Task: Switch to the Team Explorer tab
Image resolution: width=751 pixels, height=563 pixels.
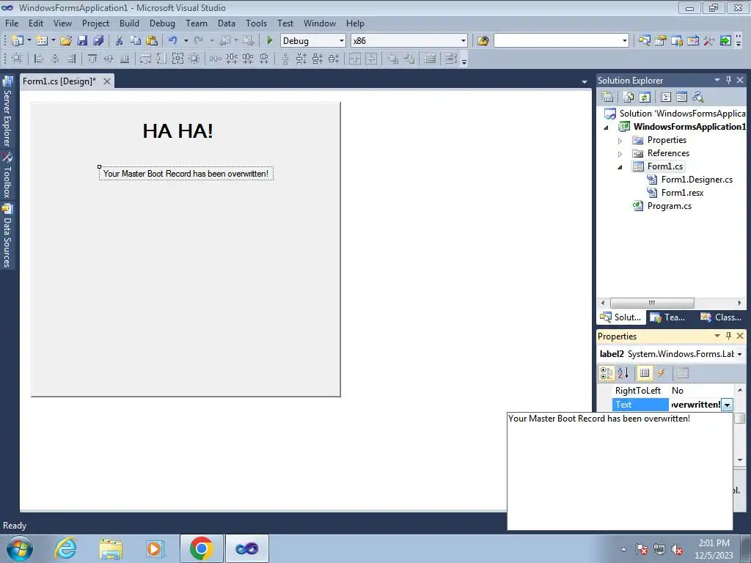Action: coord(669,317)
